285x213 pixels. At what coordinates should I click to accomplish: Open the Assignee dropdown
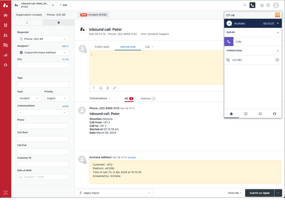[43, 52]
